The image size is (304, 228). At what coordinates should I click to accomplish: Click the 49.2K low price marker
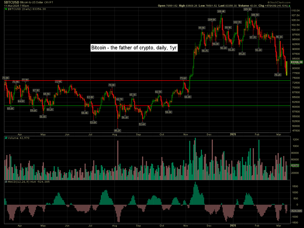coord(118,130)
